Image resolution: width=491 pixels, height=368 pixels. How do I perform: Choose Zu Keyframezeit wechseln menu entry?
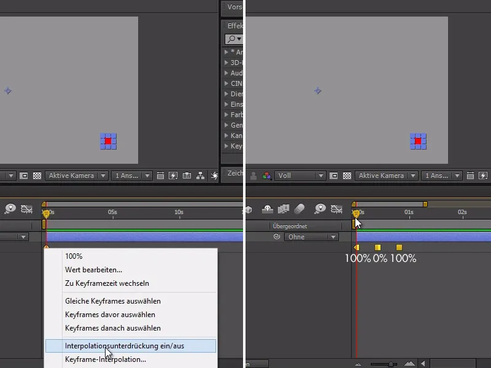point(107,283)
